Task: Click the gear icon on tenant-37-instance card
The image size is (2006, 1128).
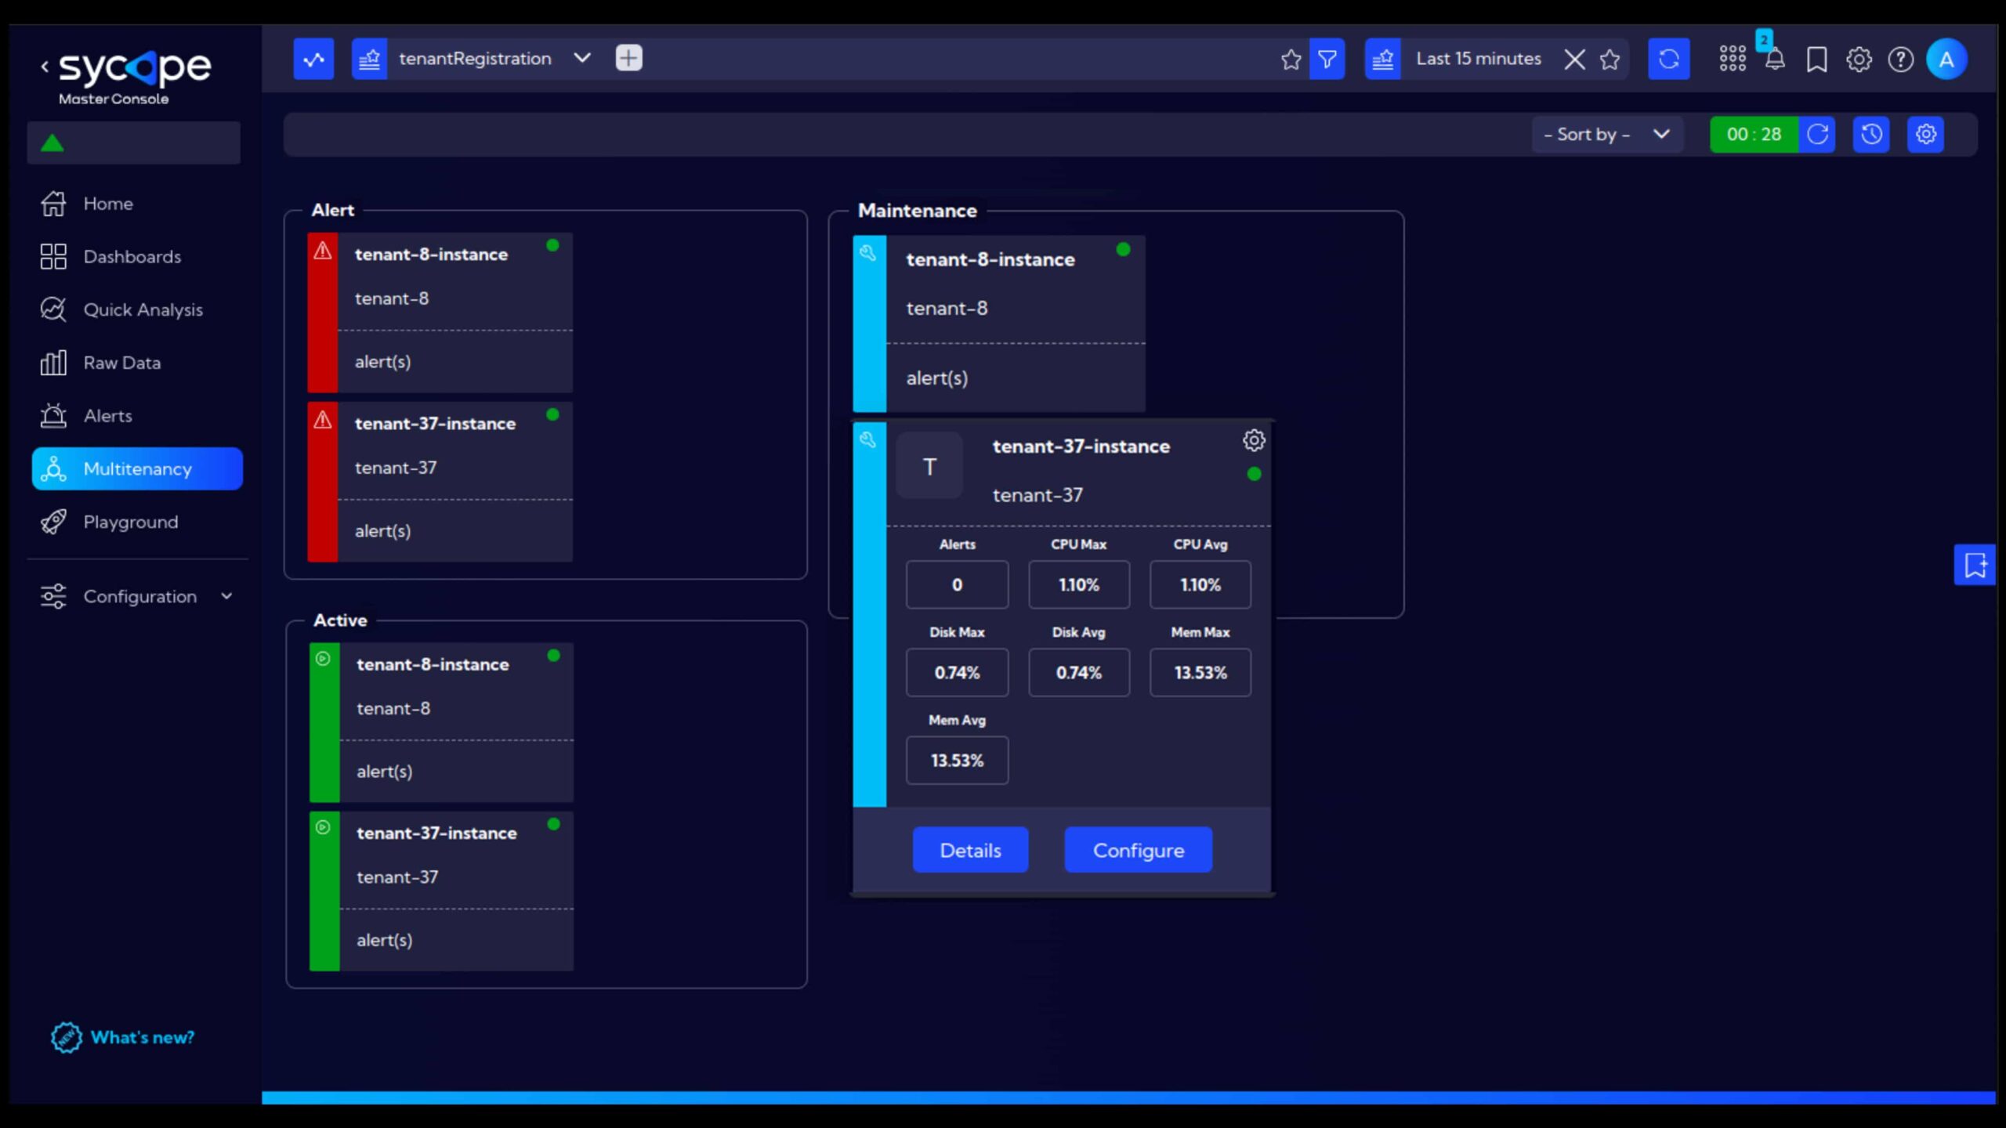Action: click(x=1254, y=440)
